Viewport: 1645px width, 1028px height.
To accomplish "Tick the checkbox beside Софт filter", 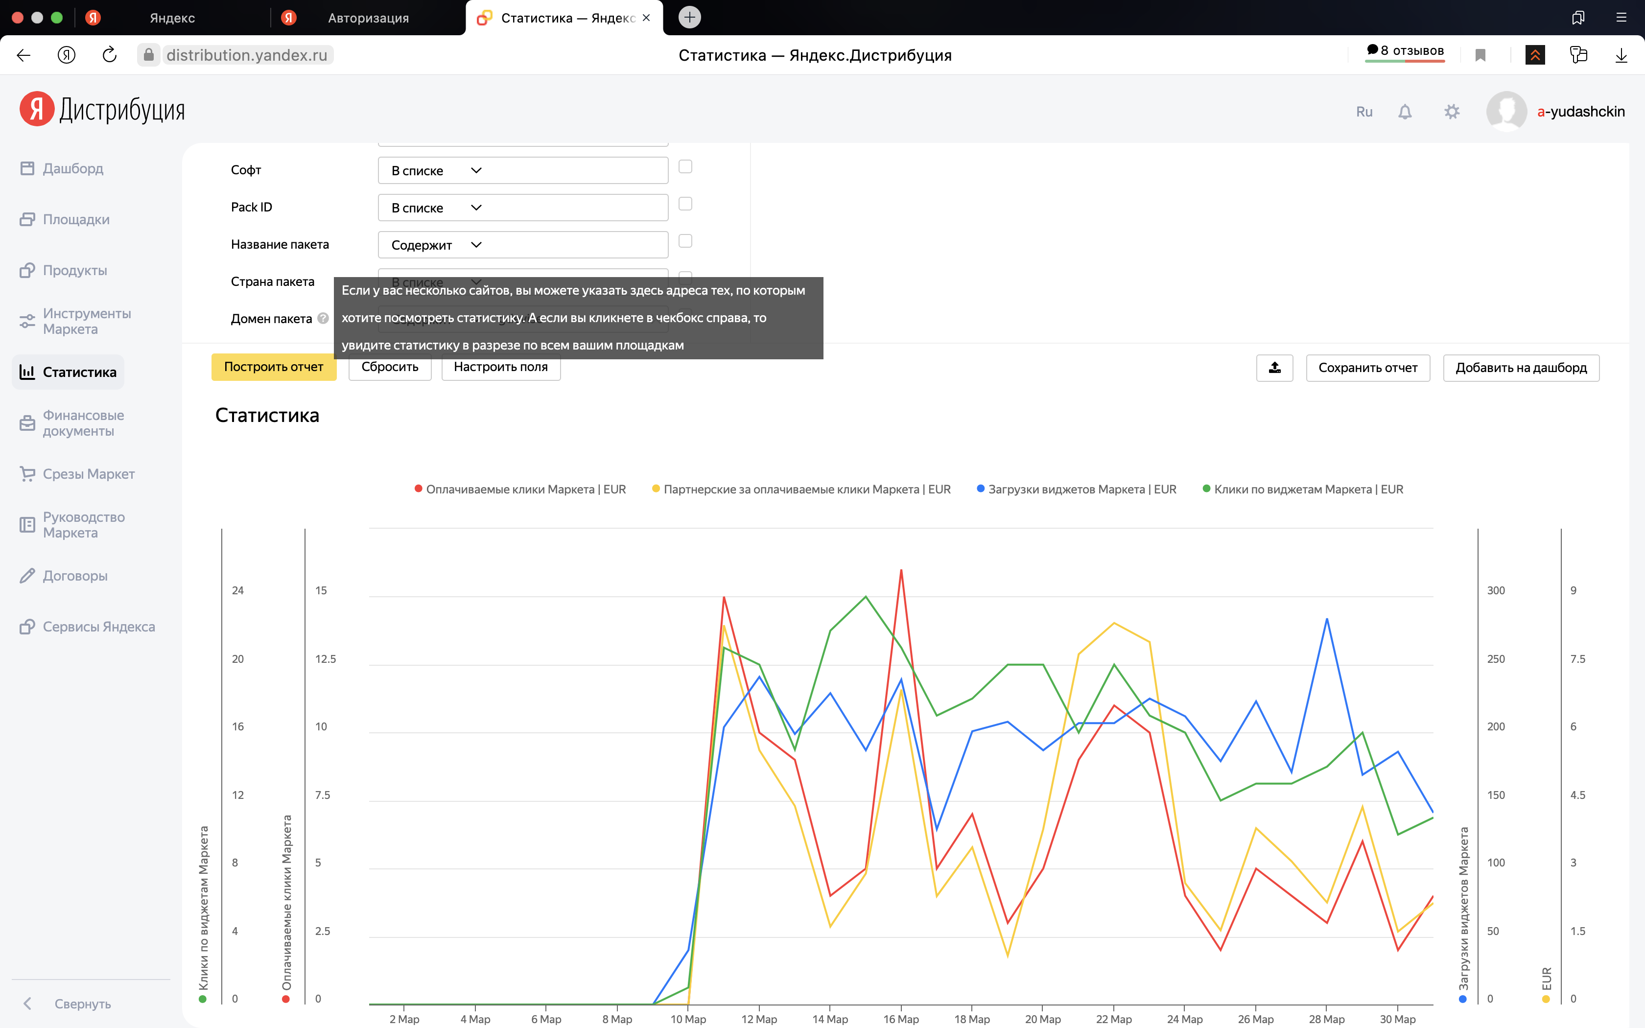I will 685,166.
